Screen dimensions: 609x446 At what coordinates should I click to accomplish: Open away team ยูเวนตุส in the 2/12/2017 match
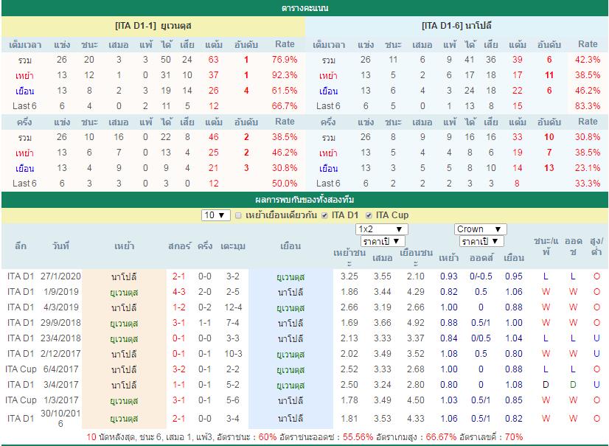tap(290, 354)
